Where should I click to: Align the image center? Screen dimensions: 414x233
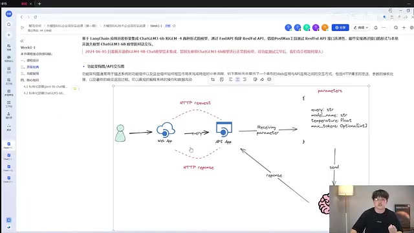coord(237,79)
